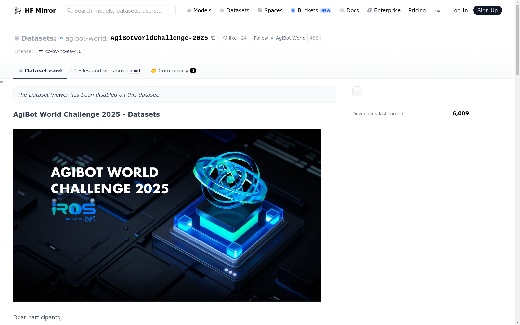Click the HF Mirror site name
The height and width of the screenshot is (325, 520).
tap(40, 11)
